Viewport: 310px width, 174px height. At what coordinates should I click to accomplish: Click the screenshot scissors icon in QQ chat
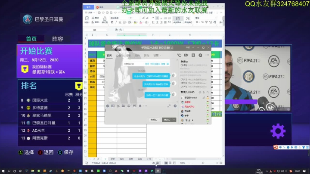(x=118, y=106)
